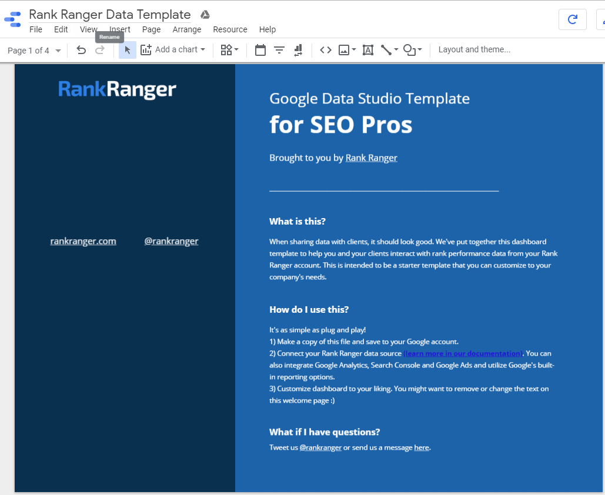Click the Data Studio logo icon

[12, 19]
